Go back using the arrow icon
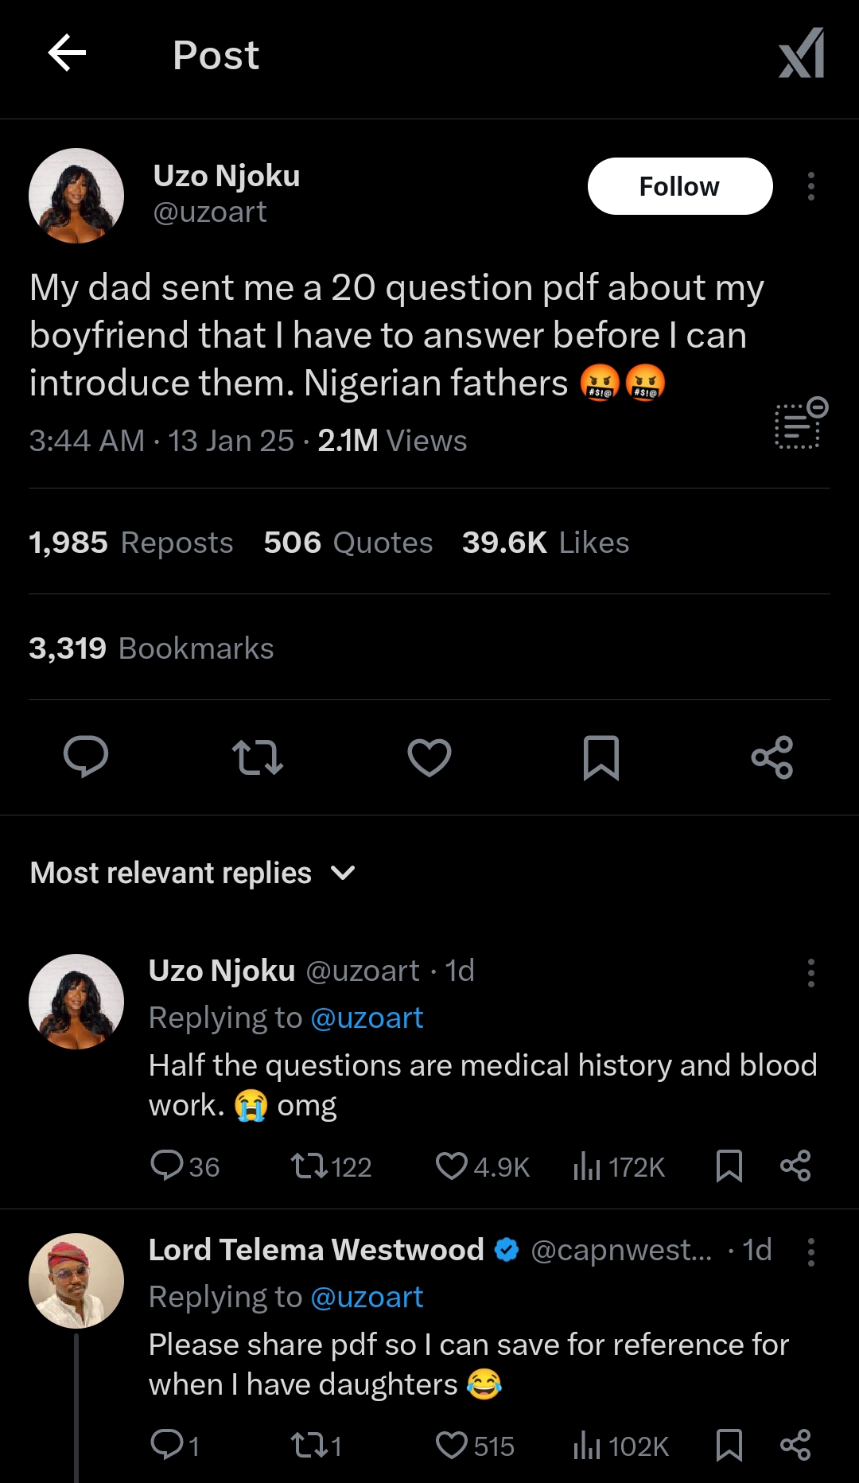Screen dimensions: 859x1483 click(67, 54)
